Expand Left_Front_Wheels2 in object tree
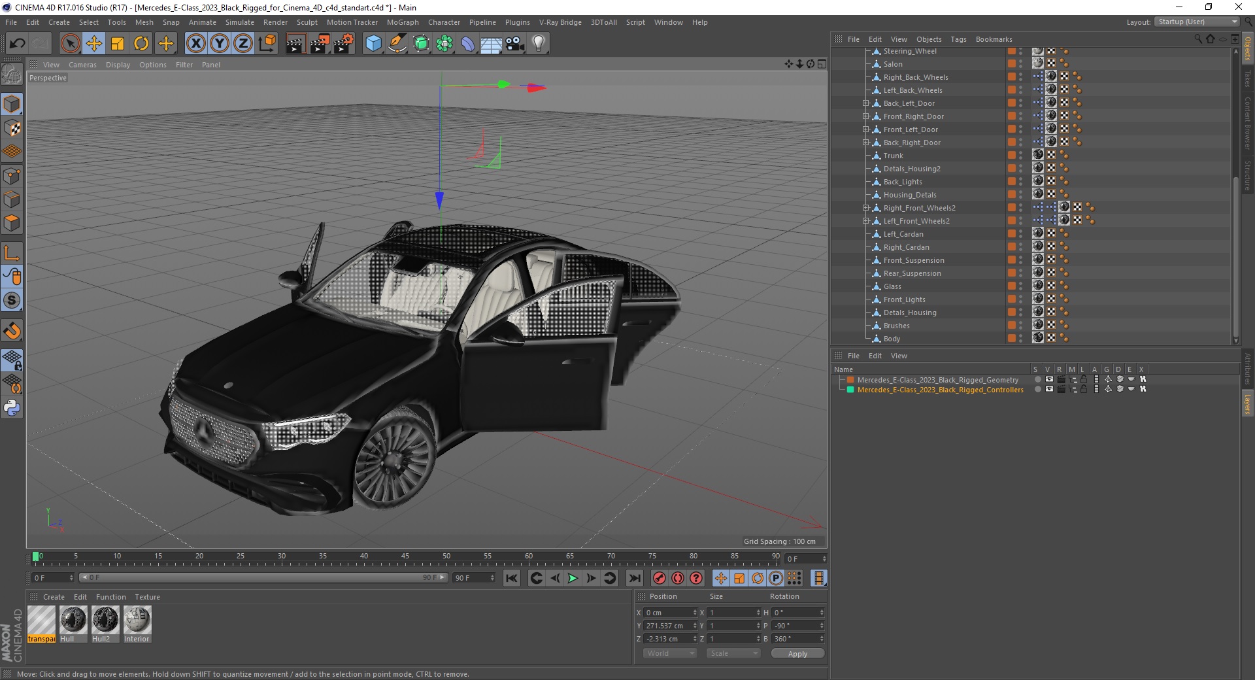This screenshot has height=680, width=1255. click(x=865, y=221)
